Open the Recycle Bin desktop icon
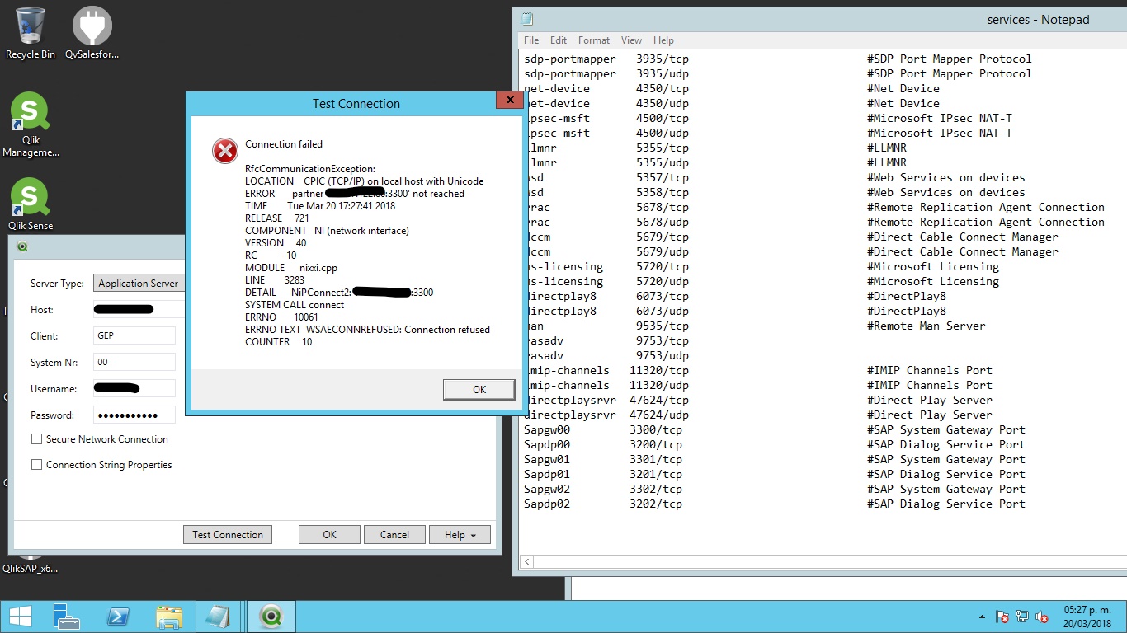The image size is (1127, 633). (31, 33)
